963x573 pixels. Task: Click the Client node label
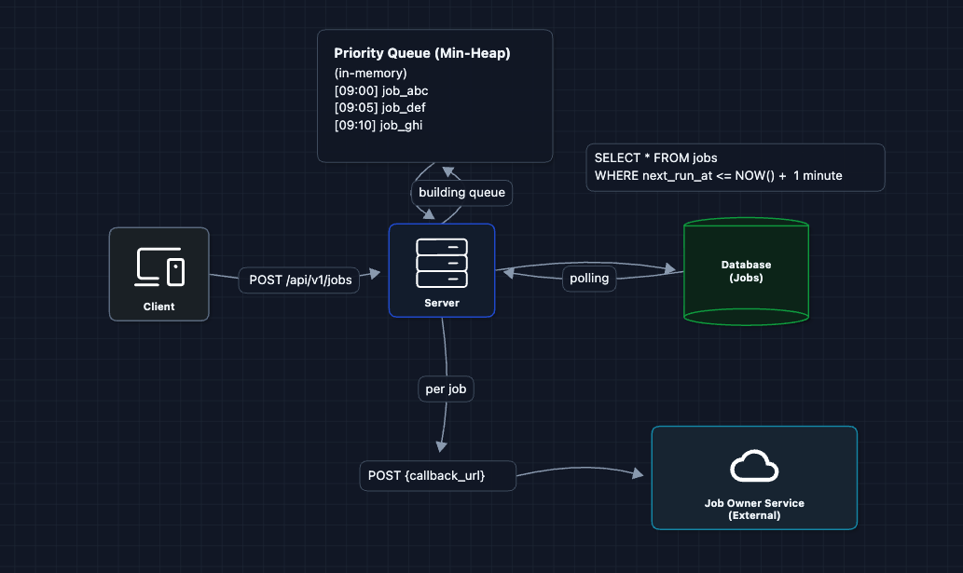pyautogui.click(x=158, y=307)
